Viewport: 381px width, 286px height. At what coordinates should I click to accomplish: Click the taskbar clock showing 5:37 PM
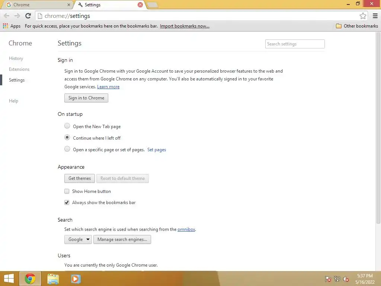(365, 276)
